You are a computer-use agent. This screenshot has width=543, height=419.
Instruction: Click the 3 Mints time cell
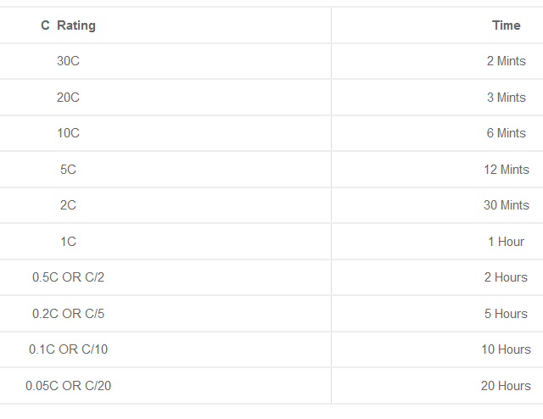point(506,98)
